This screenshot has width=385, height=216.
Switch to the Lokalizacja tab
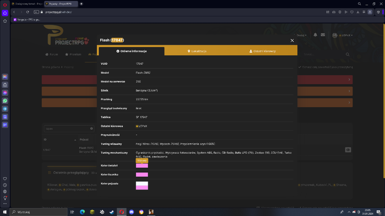point(197,51)
